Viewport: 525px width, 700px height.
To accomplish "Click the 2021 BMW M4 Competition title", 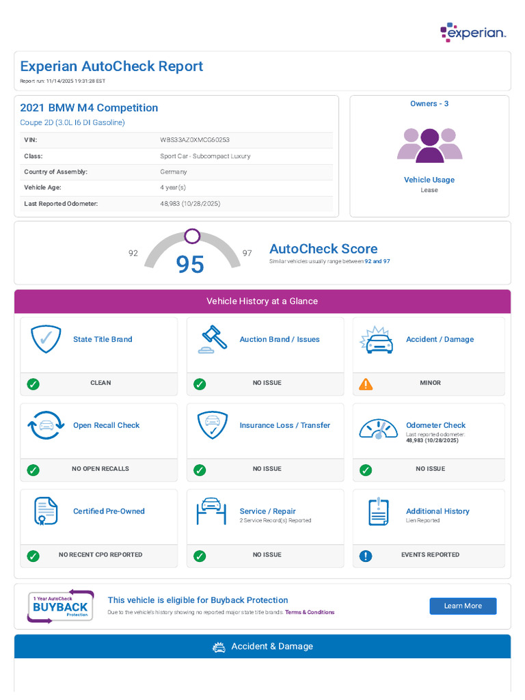I will (x=89, y=108).
